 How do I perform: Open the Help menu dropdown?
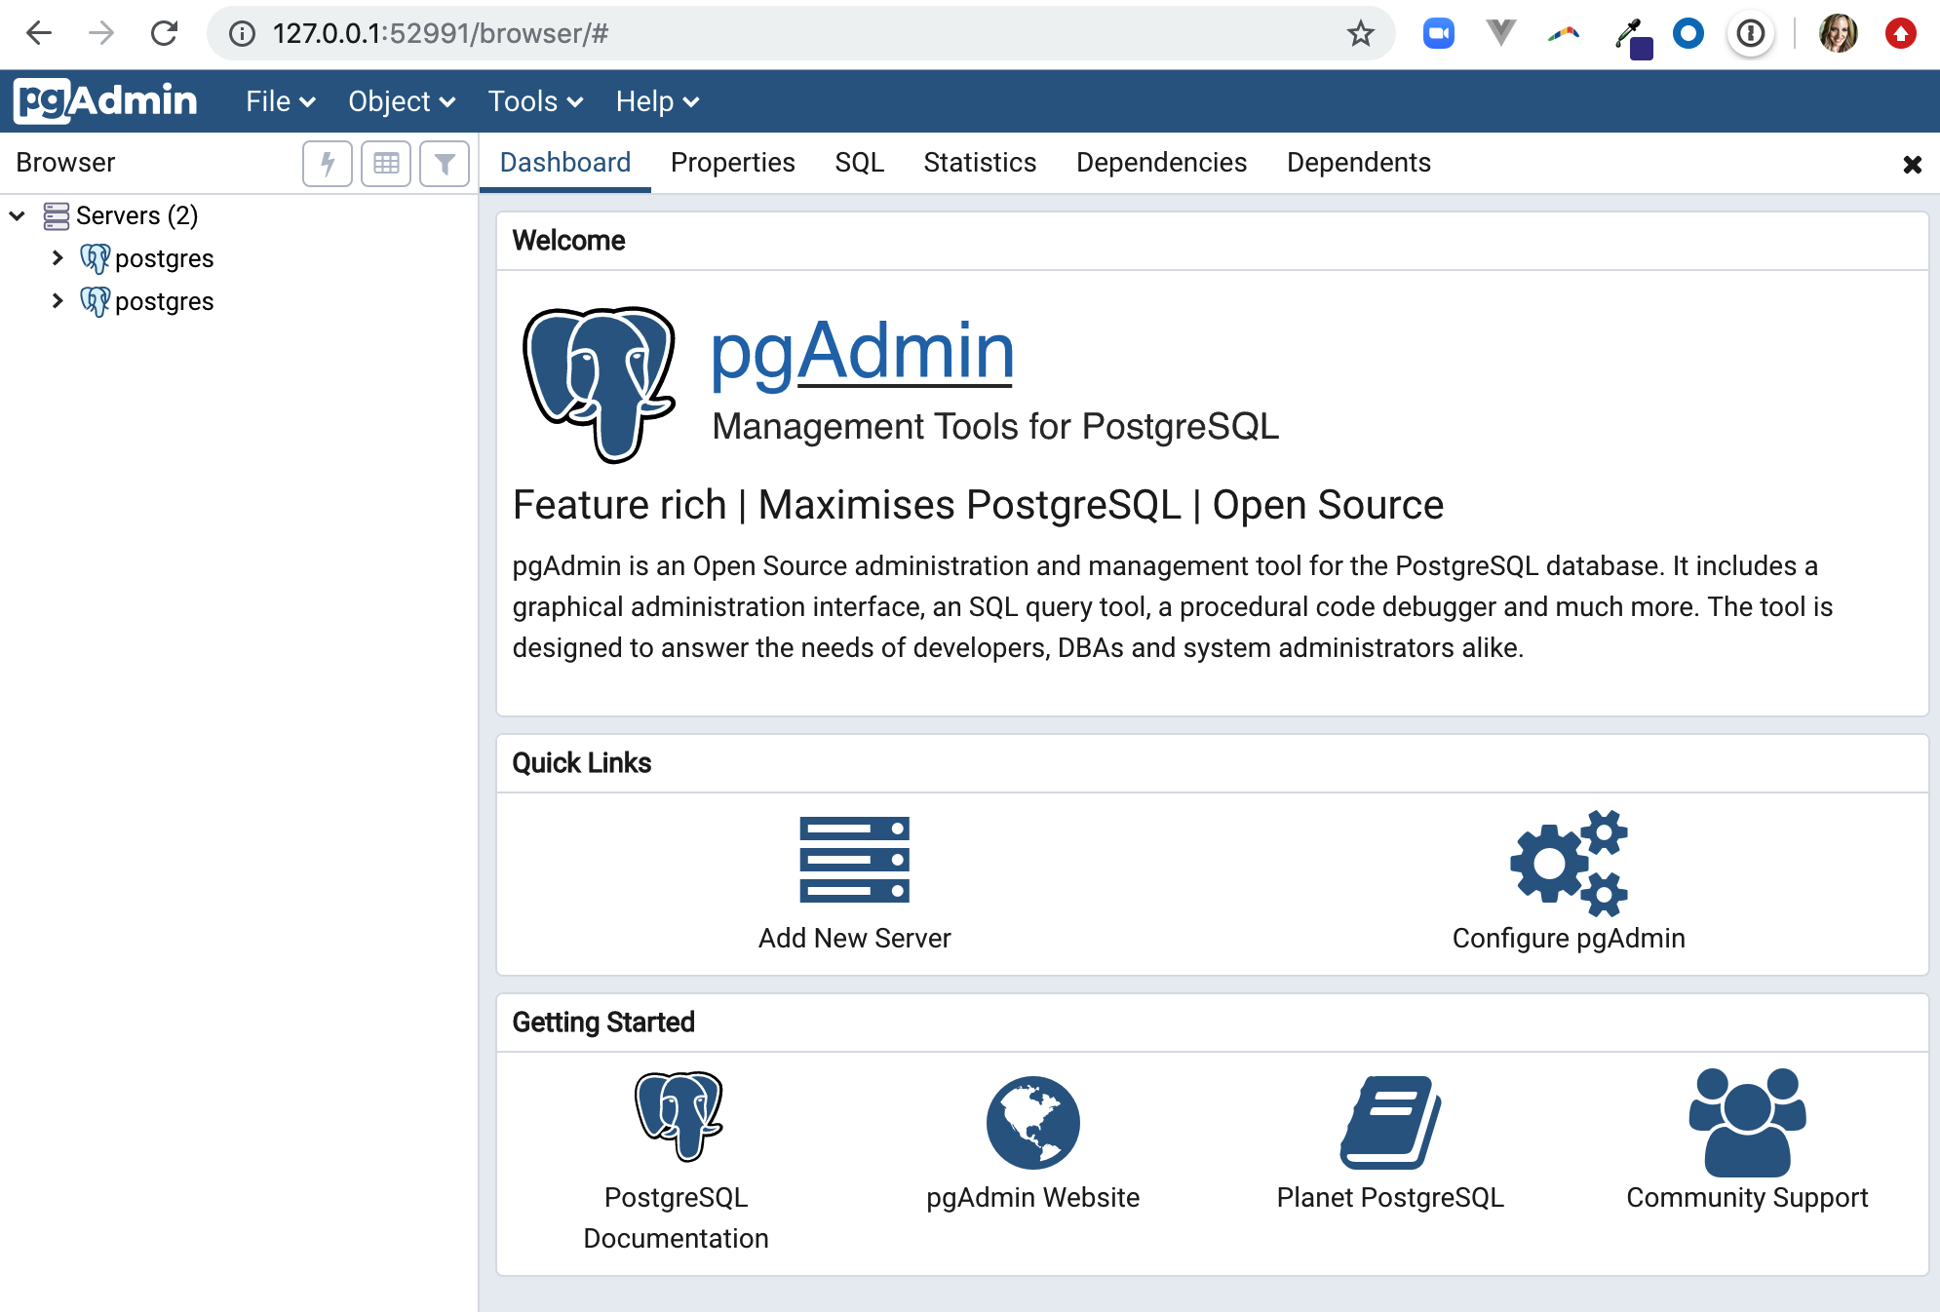click(x=657, y=101)
